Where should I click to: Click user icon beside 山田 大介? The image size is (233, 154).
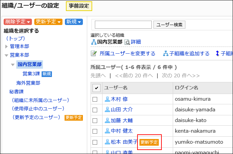(x=108, y=110)
